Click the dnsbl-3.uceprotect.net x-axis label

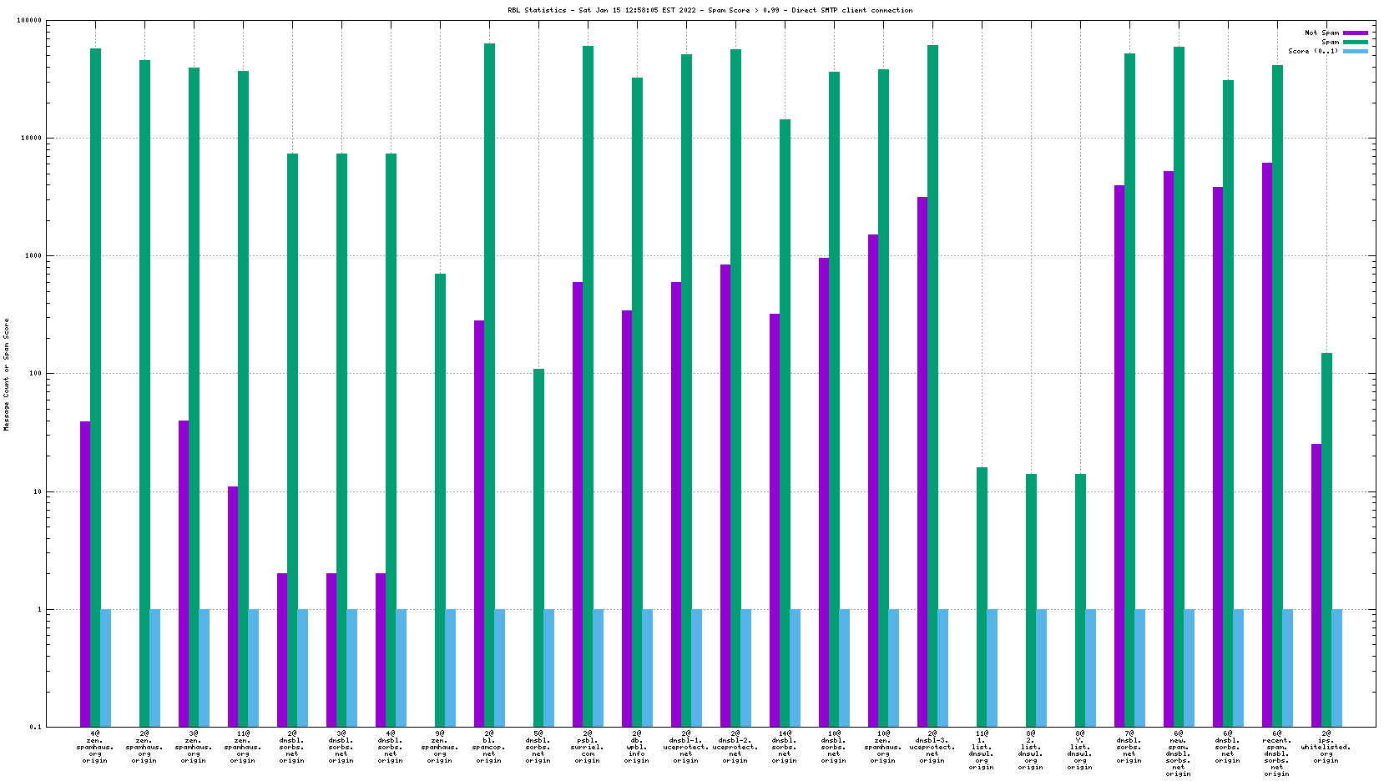(932, 747)
